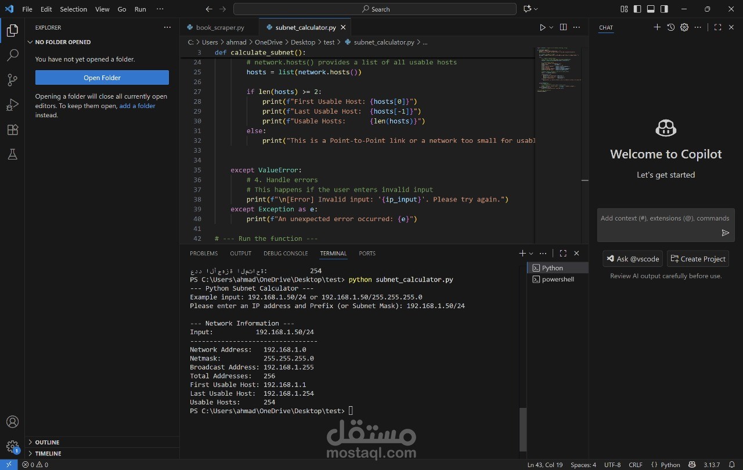The image size is (743, 470).
Task: Expand the Outline section
Action: (102, 442)
